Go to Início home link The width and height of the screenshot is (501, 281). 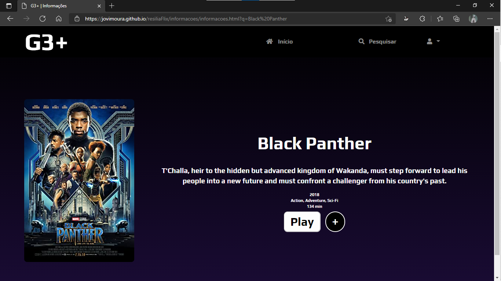pyautogui.click(x=279, y=42)
